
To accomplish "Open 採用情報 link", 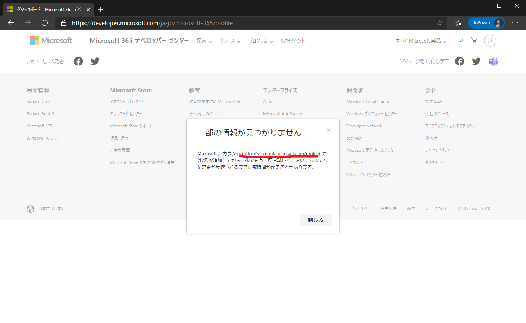I will [434, 102].
